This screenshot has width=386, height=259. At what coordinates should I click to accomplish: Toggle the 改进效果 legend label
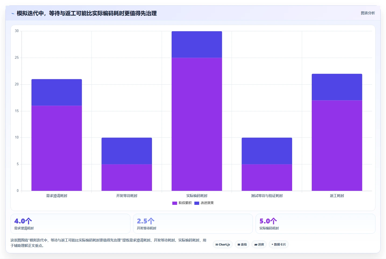207,203
